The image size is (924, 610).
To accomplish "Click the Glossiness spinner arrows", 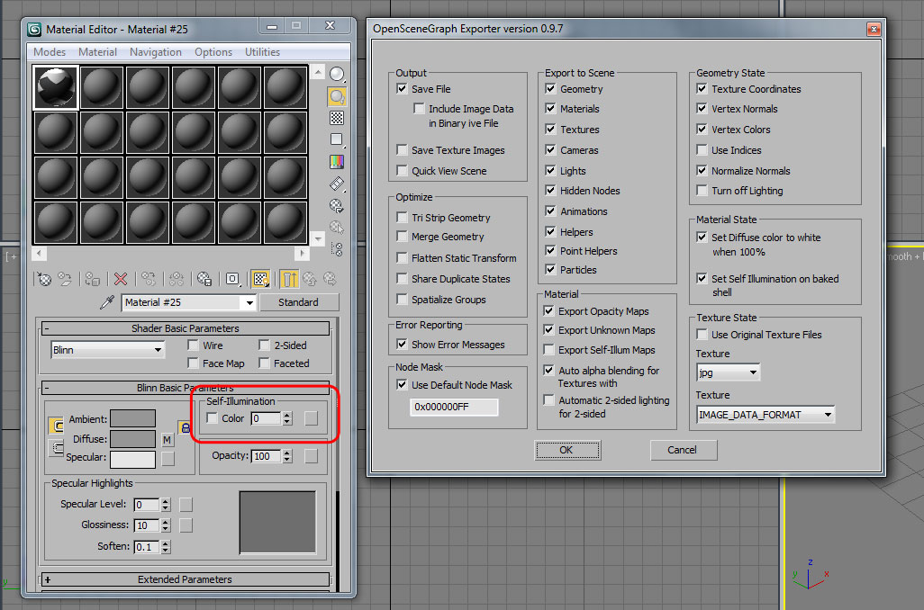I will point(166,525).
